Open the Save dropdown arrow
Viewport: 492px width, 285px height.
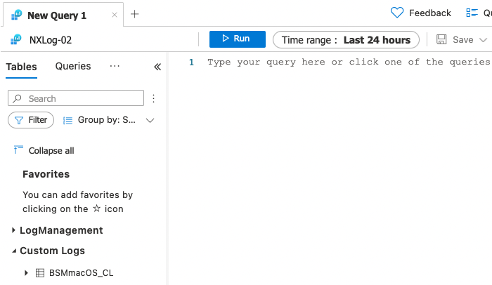(x=484, y=40)
